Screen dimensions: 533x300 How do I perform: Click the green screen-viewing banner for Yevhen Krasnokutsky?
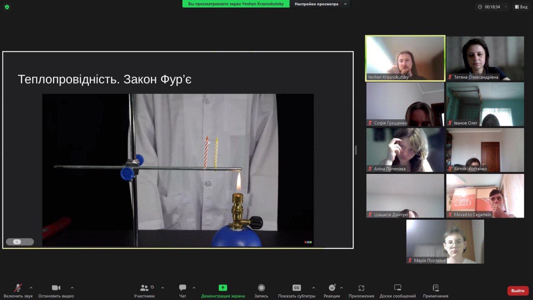click(236, 4)
